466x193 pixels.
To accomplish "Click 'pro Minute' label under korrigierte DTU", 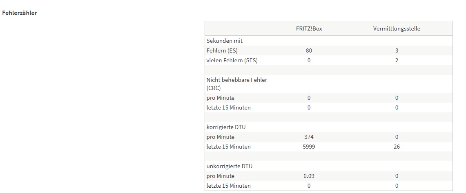I will point(221,137).
